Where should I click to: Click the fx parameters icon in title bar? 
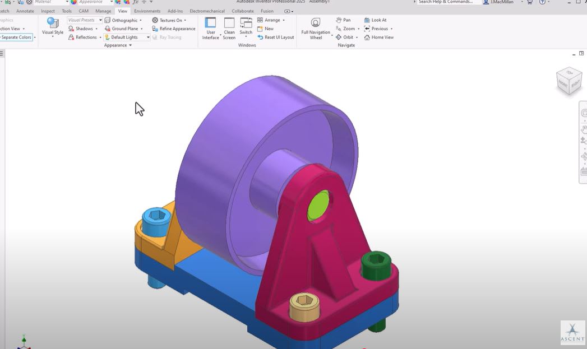pos(136,2)
